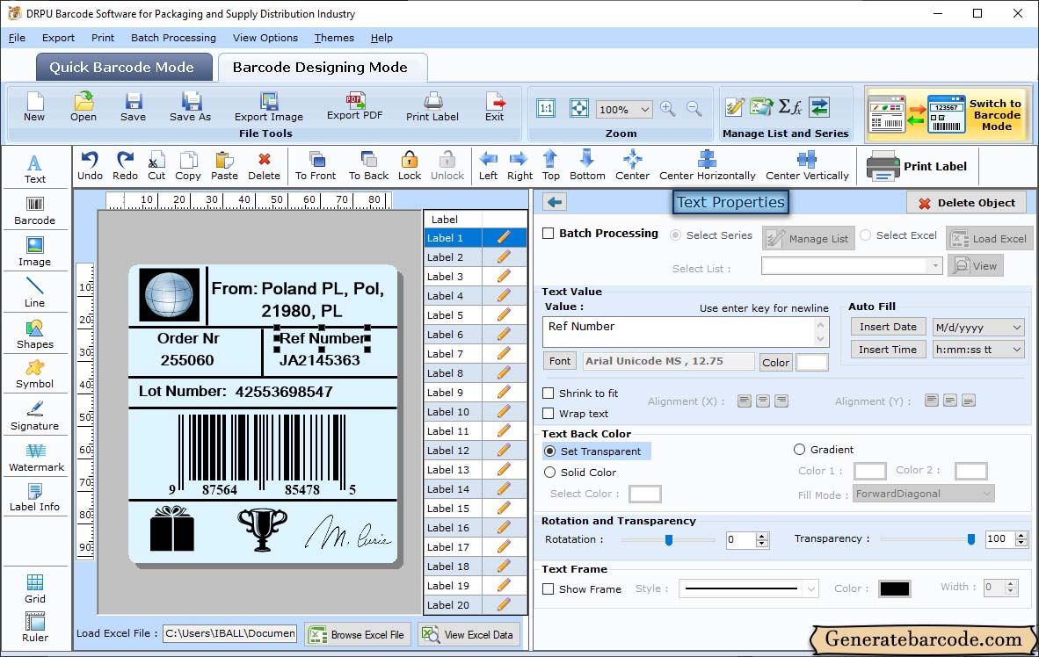Enable Shrink to fit
This screenshot has width=1039, height=657.
coord(548,393)
